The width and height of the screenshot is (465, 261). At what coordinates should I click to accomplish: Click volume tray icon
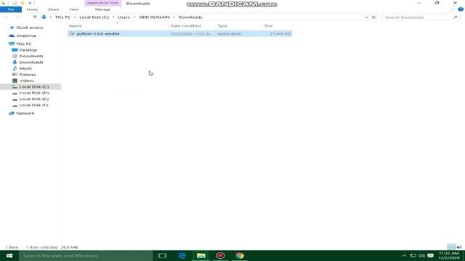421,256
